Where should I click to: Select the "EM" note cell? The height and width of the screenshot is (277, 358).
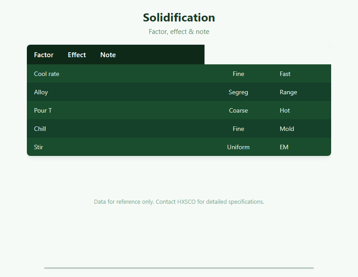click(x=284, y=147)
